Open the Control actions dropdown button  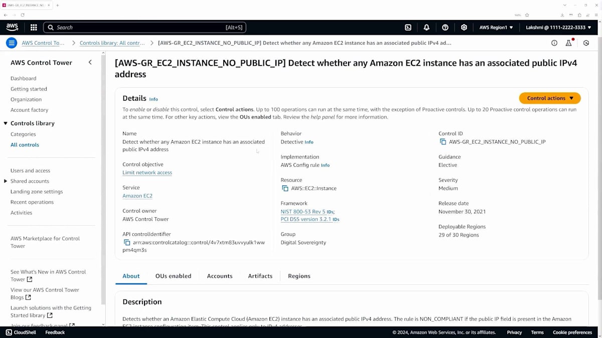tap(550, 98)
